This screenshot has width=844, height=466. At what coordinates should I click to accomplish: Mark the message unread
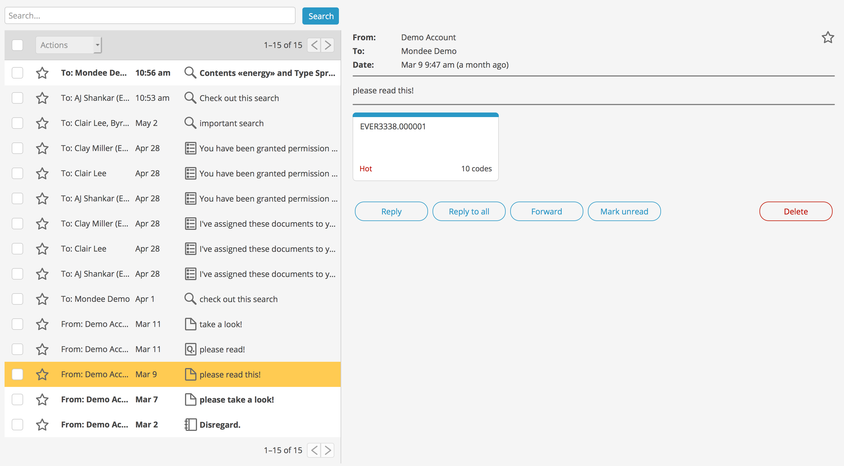point(624,211)
